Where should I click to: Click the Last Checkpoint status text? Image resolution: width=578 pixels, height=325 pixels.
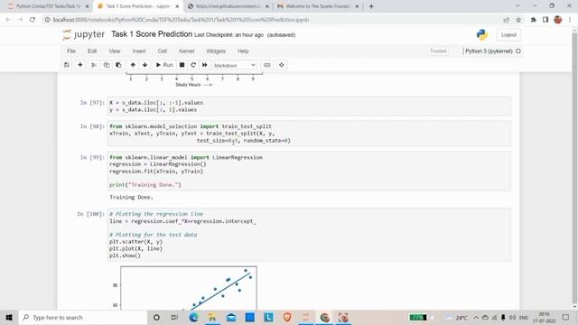pos(228,35)
